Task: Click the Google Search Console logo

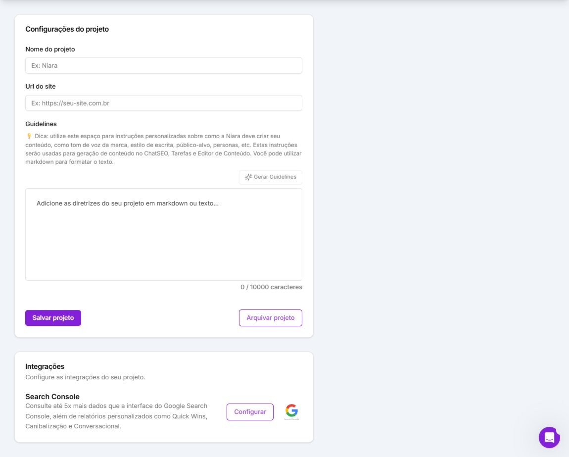Action: coord(291,410)
